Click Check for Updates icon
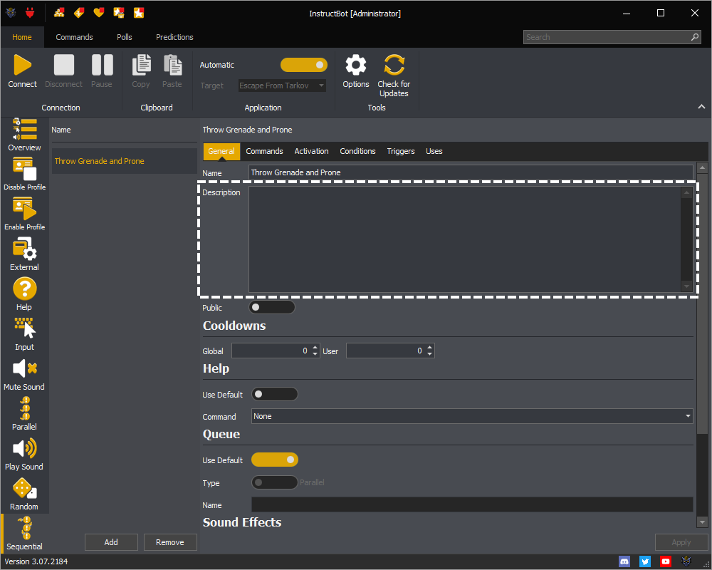 [394, 65]
